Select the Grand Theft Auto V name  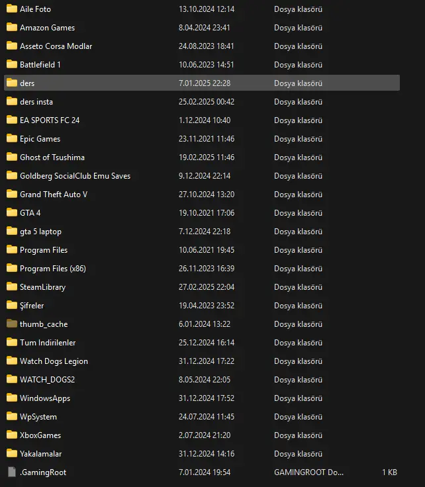(x=54, y=195)
